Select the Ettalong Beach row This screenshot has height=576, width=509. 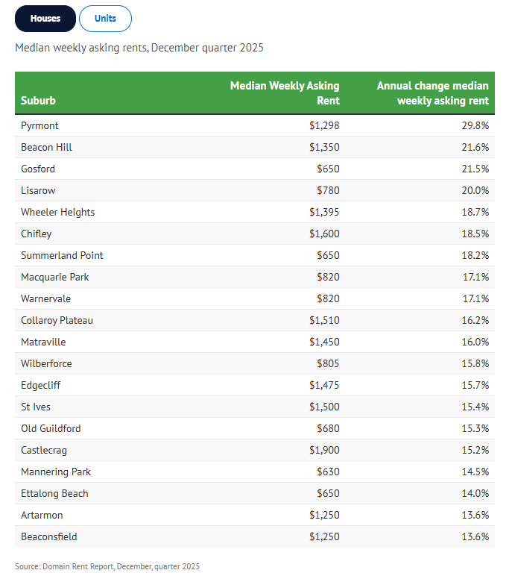(x=255, y=493)
